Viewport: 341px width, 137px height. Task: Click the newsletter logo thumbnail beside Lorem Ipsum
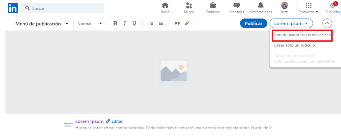pos(68,125)
